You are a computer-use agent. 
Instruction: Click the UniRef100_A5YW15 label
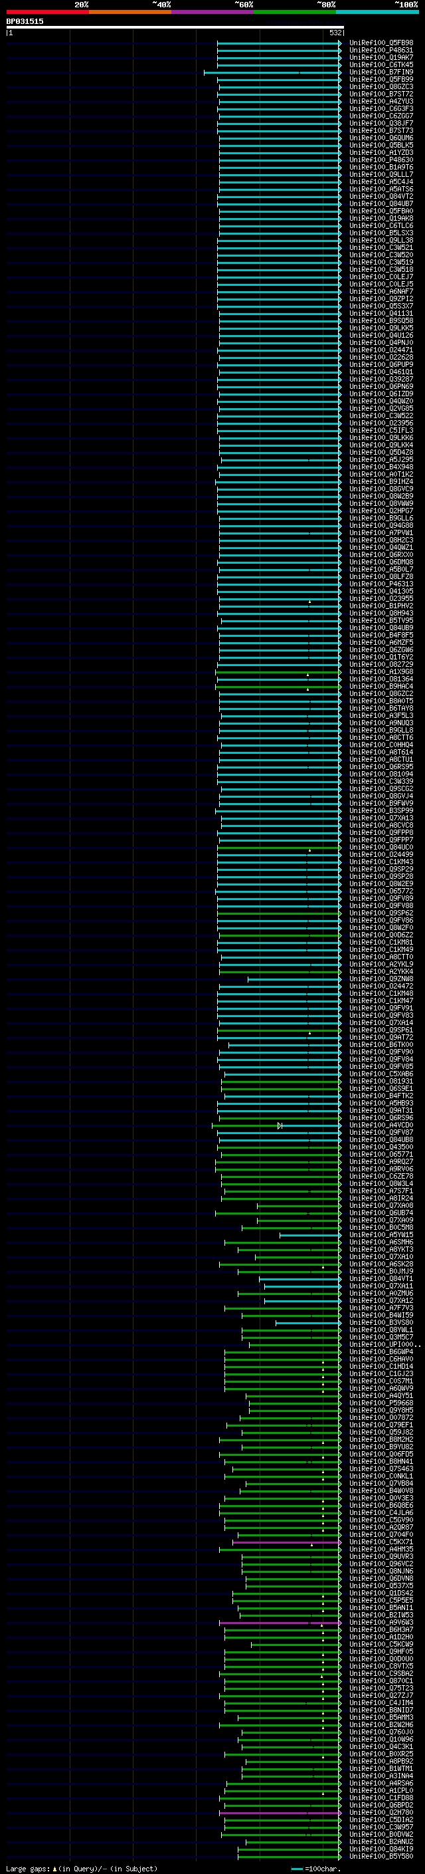381,1234
